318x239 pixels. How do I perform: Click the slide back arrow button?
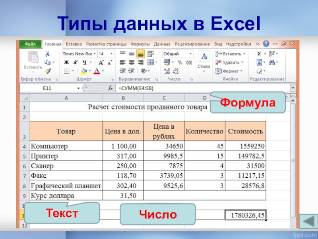click(308, 221)
